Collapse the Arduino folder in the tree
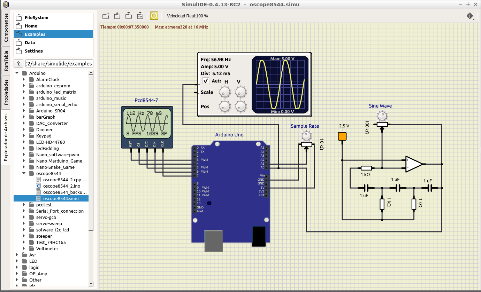This screenshot has height=292, width=481. (x=17, y=73)
